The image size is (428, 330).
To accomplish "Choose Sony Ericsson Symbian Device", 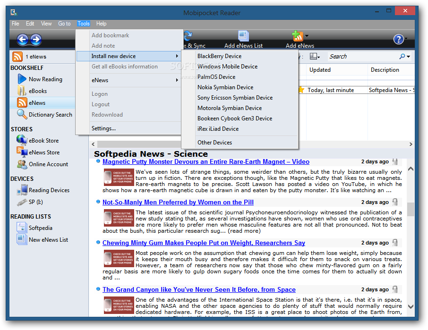I will click(x=240, y=98).
